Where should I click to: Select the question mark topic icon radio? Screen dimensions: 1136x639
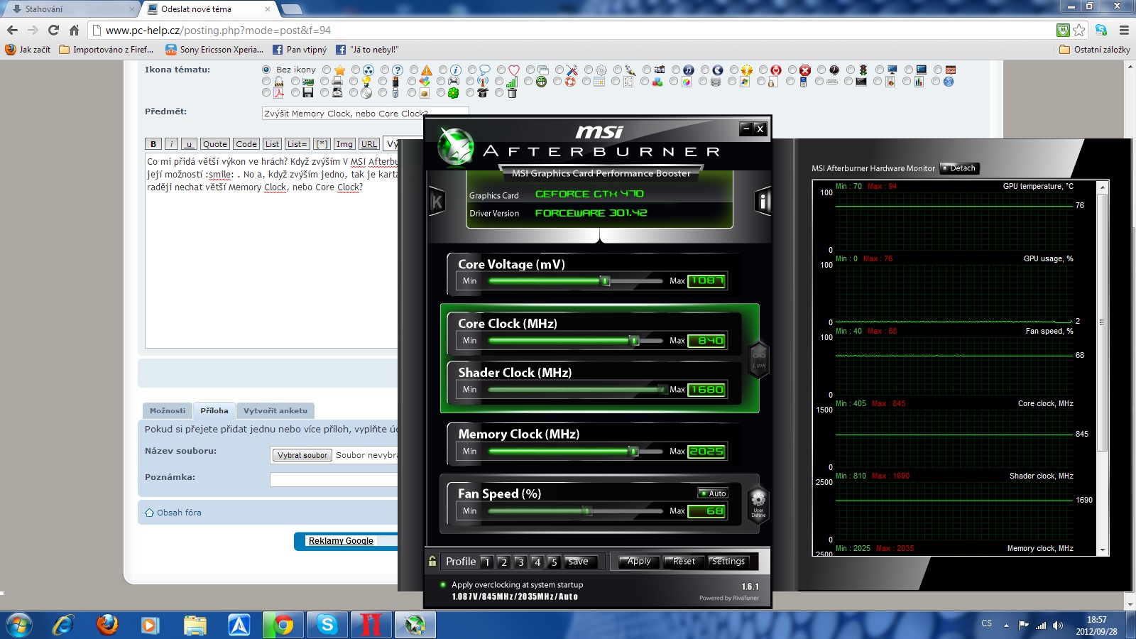(x=385, y=70)
